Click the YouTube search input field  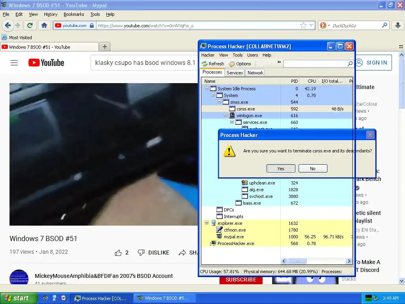[x=145, y=63]
